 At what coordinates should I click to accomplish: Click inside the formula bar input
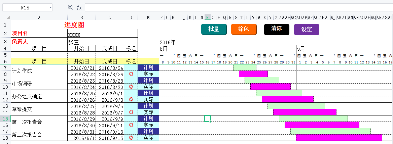click(239, 7)
